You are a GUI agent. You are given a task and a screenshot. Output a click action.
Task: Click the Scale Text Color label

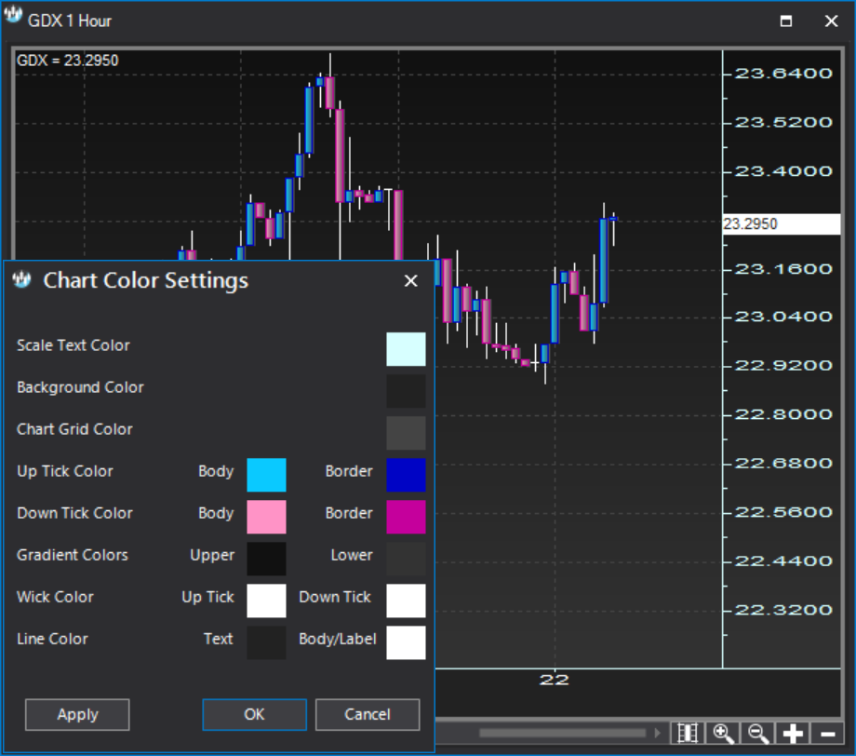(74, 345)
